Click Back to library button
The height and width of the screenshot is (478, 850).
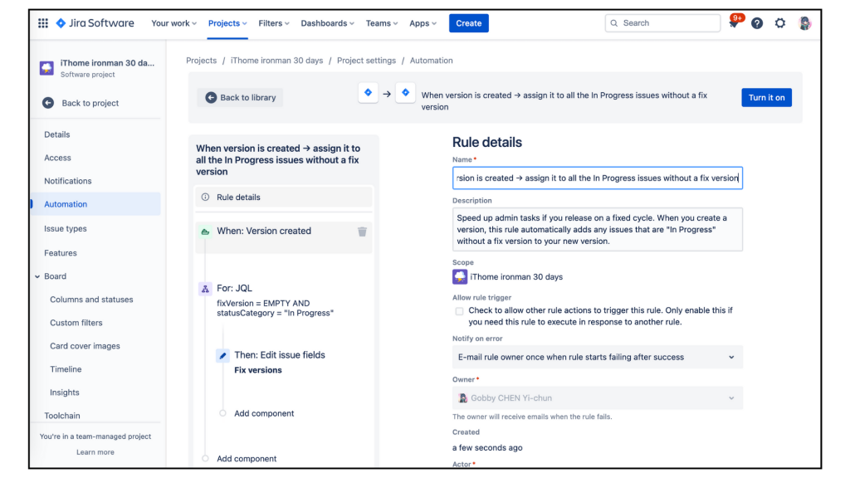point(240,98)
